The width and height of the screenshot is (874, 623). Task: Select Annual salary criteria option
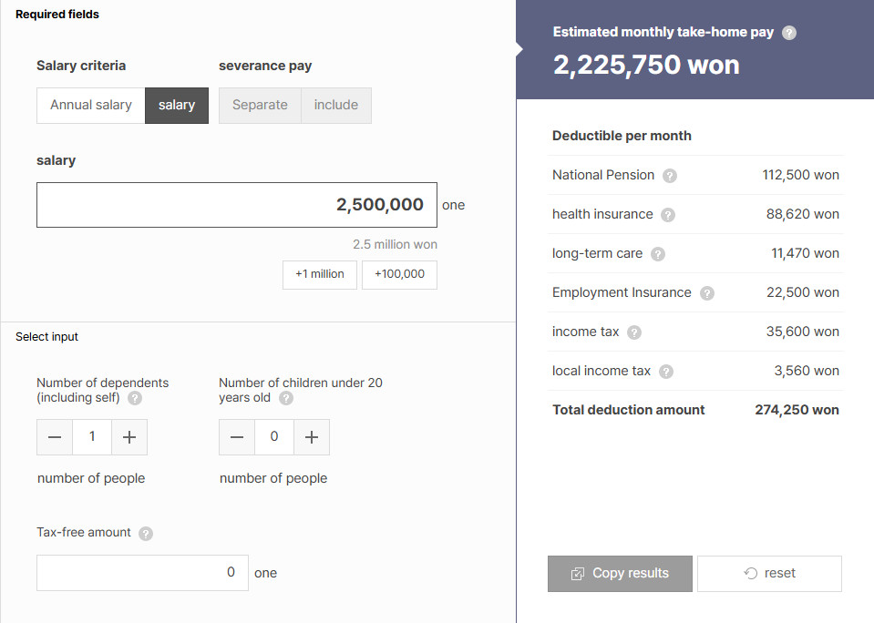click(x=91, y=106)
